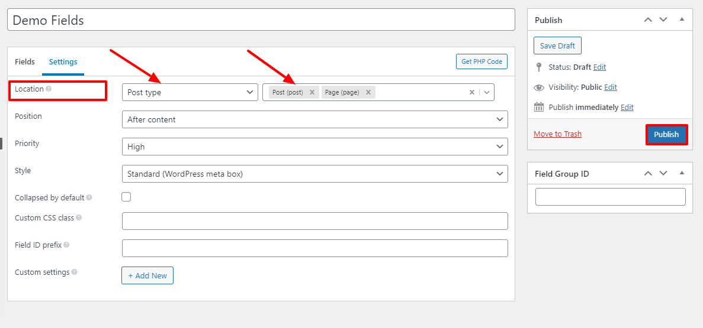The width and height of the screenshot is (703, 328).
Task: Remove the Post (post) tag
Action: [312, 92]
